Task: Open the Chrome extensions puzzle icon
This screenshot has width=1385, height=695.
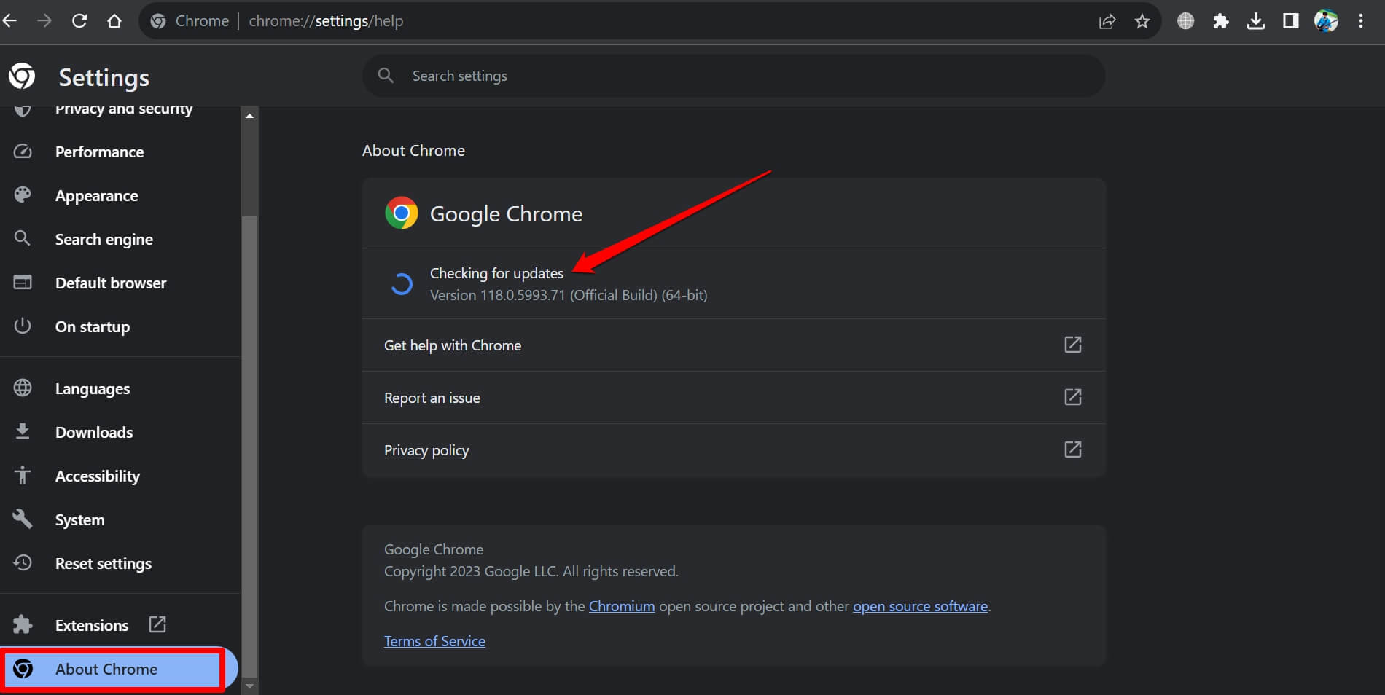Action: pyautogui.click(x=1220, y=20)
